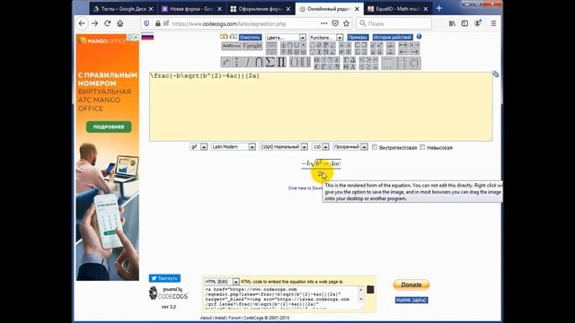Click the CodeCogs logo

(x=168, y=293)
